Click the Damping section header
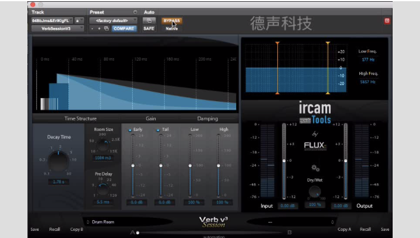The width and height of the screenshot is (420, 238). 208,118
